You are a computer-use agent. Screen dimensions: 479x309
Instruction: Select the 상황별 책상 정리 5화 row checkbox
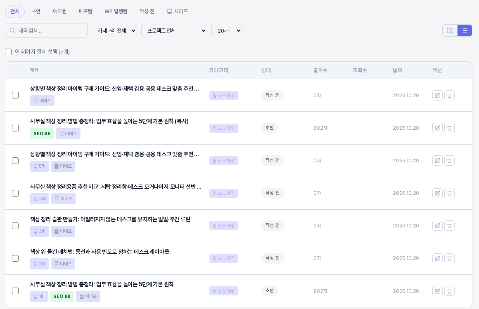15,161
